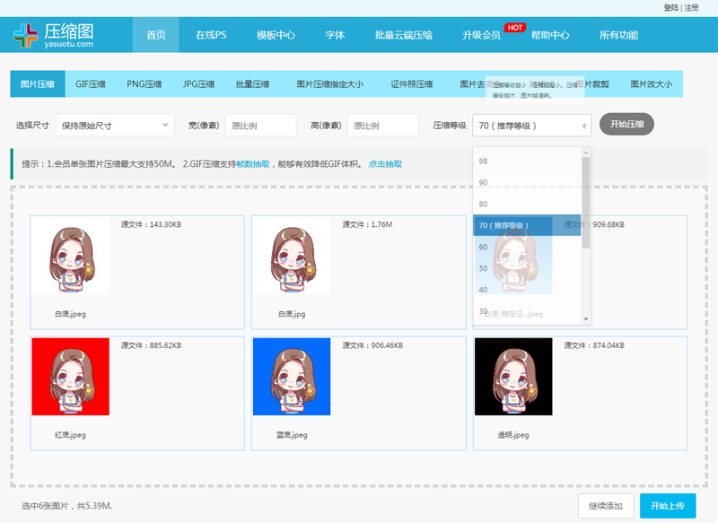This screenshot has height=523, width=718.
Task: Click the yasuotu.com colorful cross logo
Action: tap(25, 36)
